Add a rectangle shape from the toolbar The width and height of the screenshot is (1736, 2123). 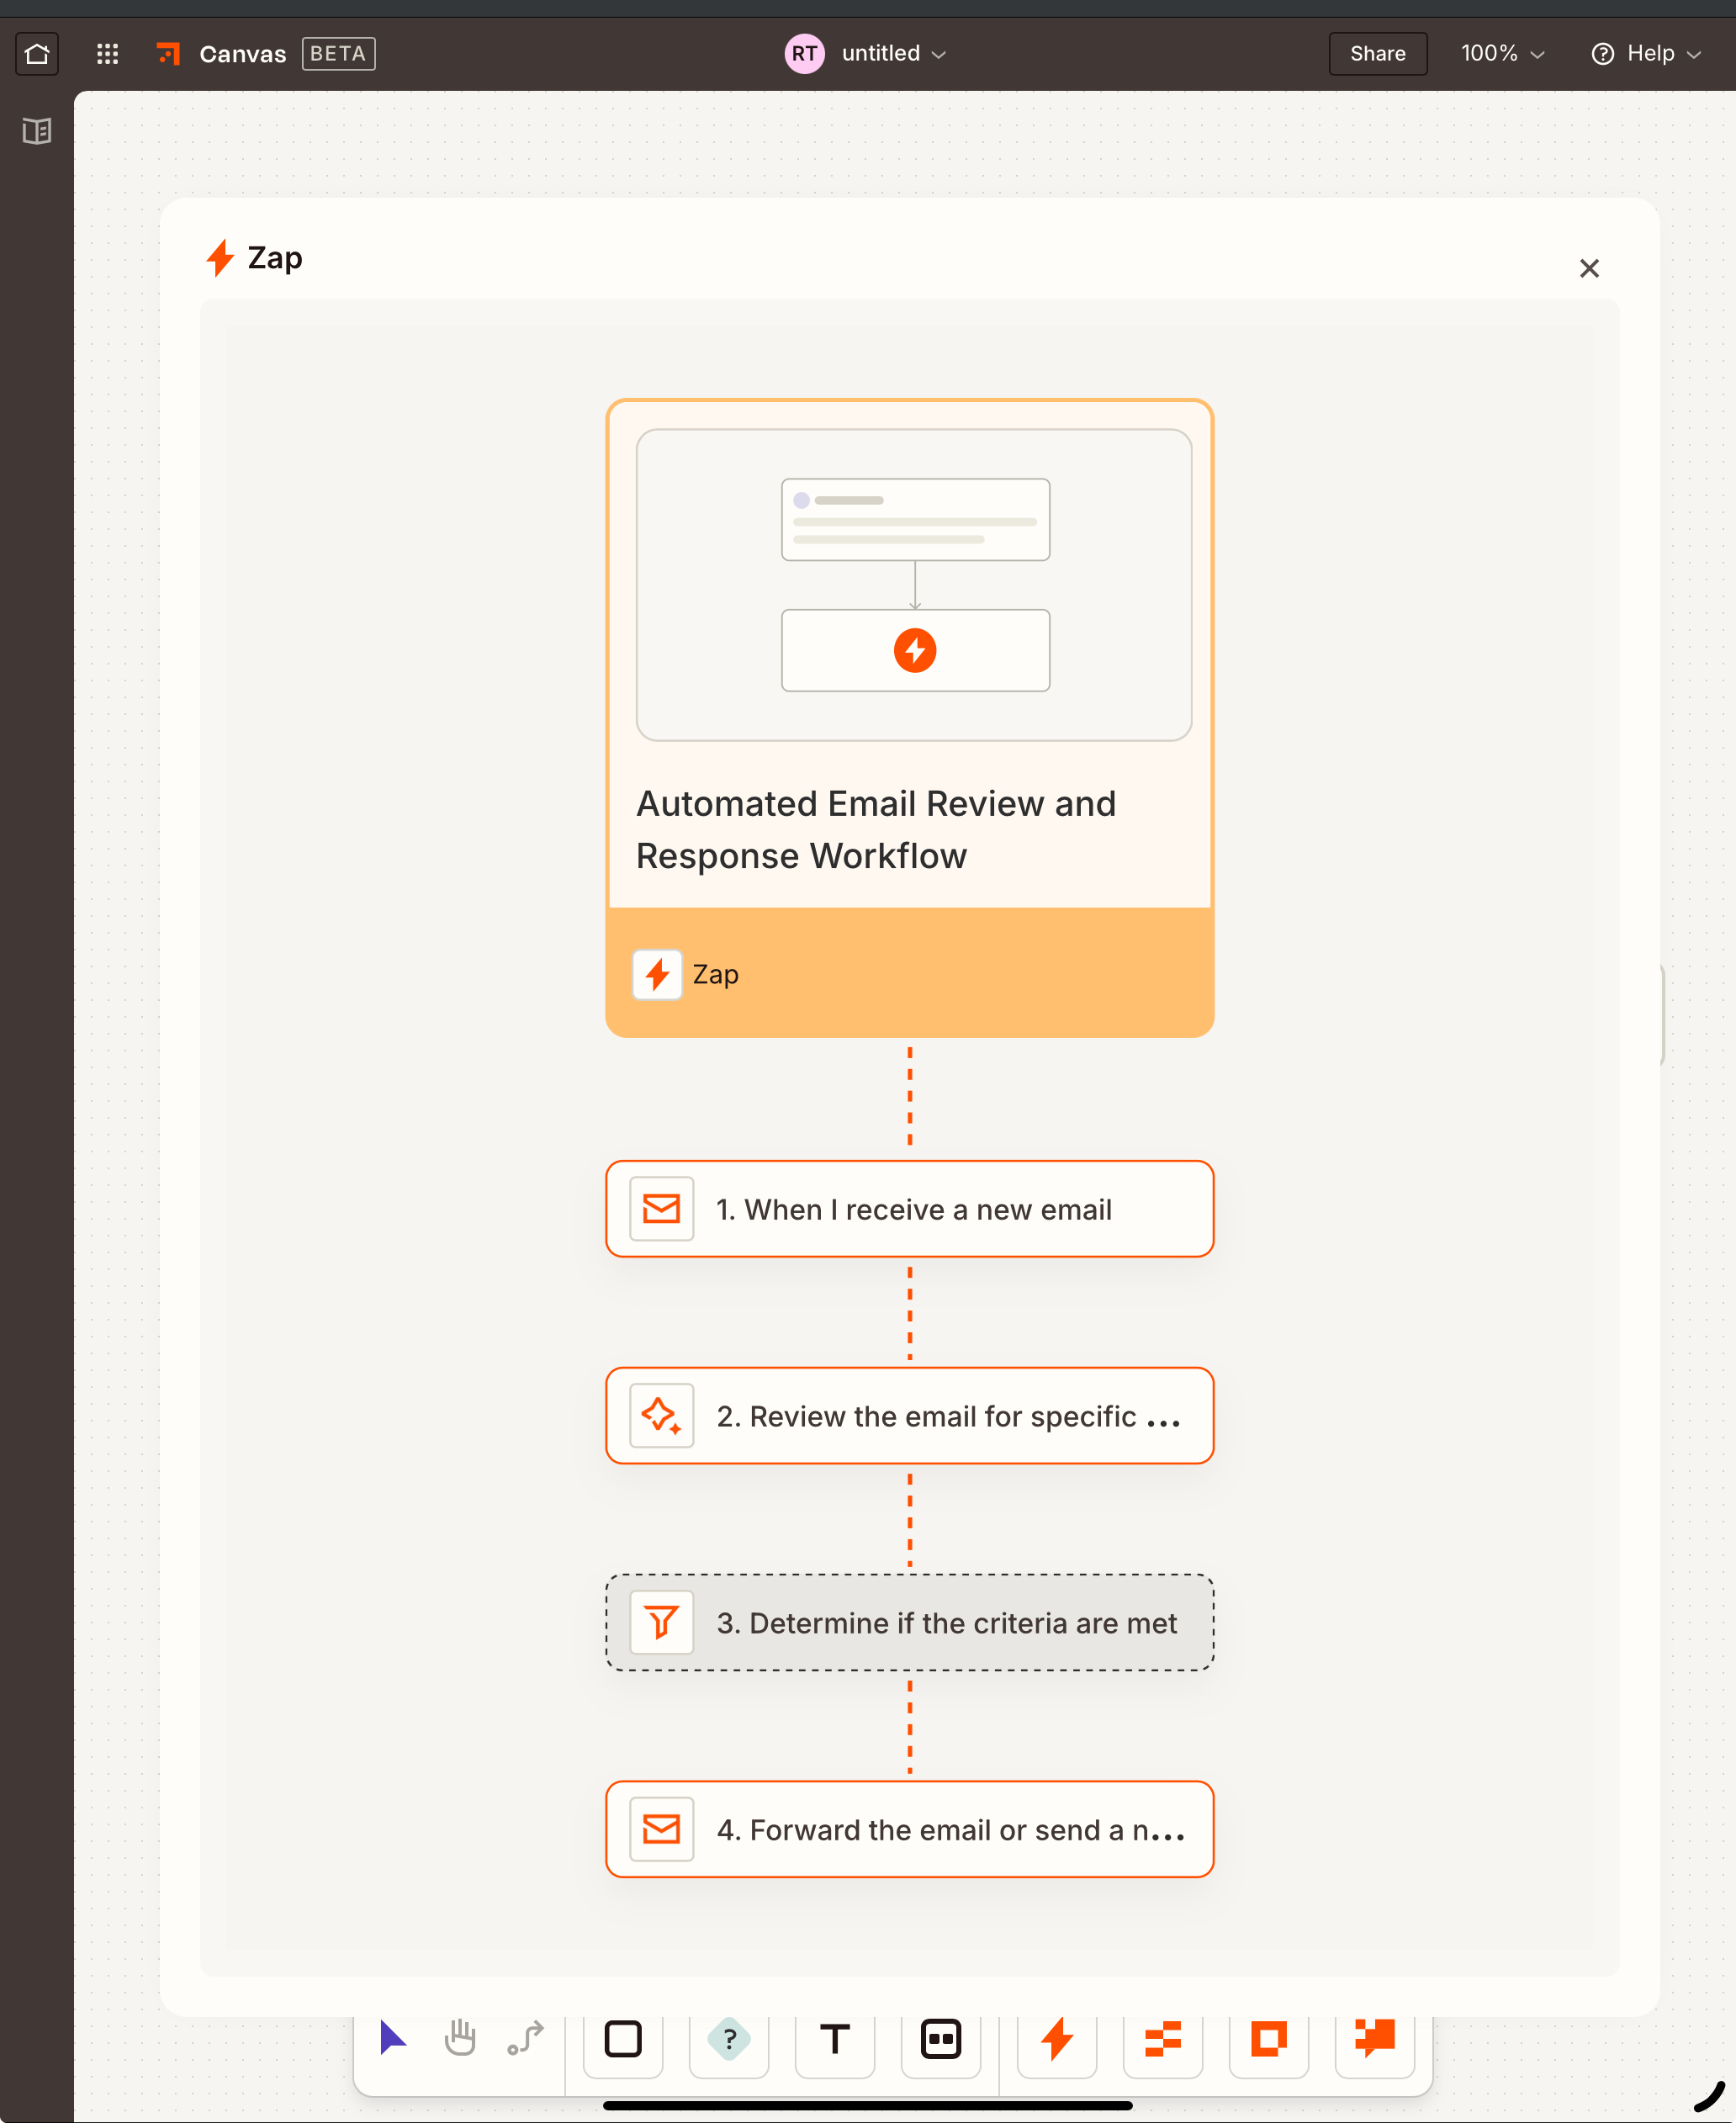pos(623,2039)
